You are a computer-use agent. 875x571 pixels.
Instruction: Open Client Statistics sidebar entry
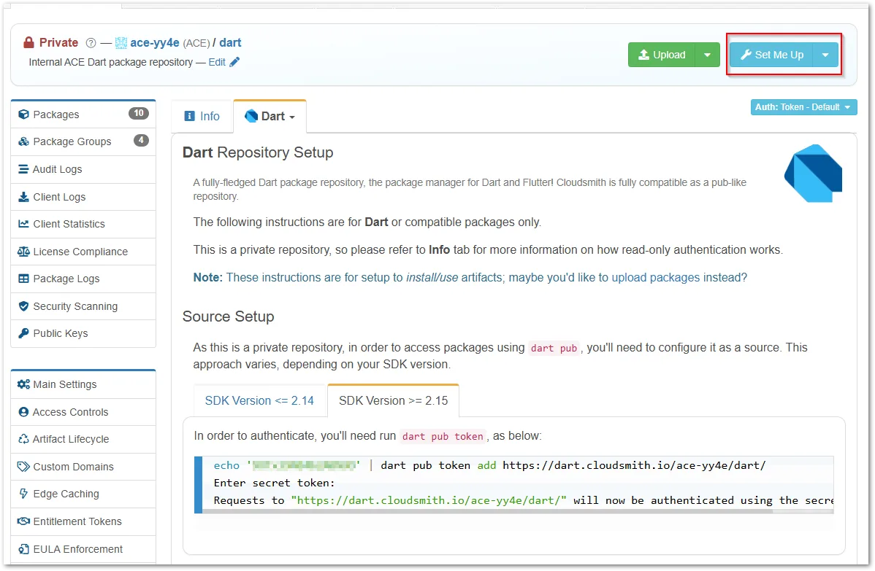[83, 223]
